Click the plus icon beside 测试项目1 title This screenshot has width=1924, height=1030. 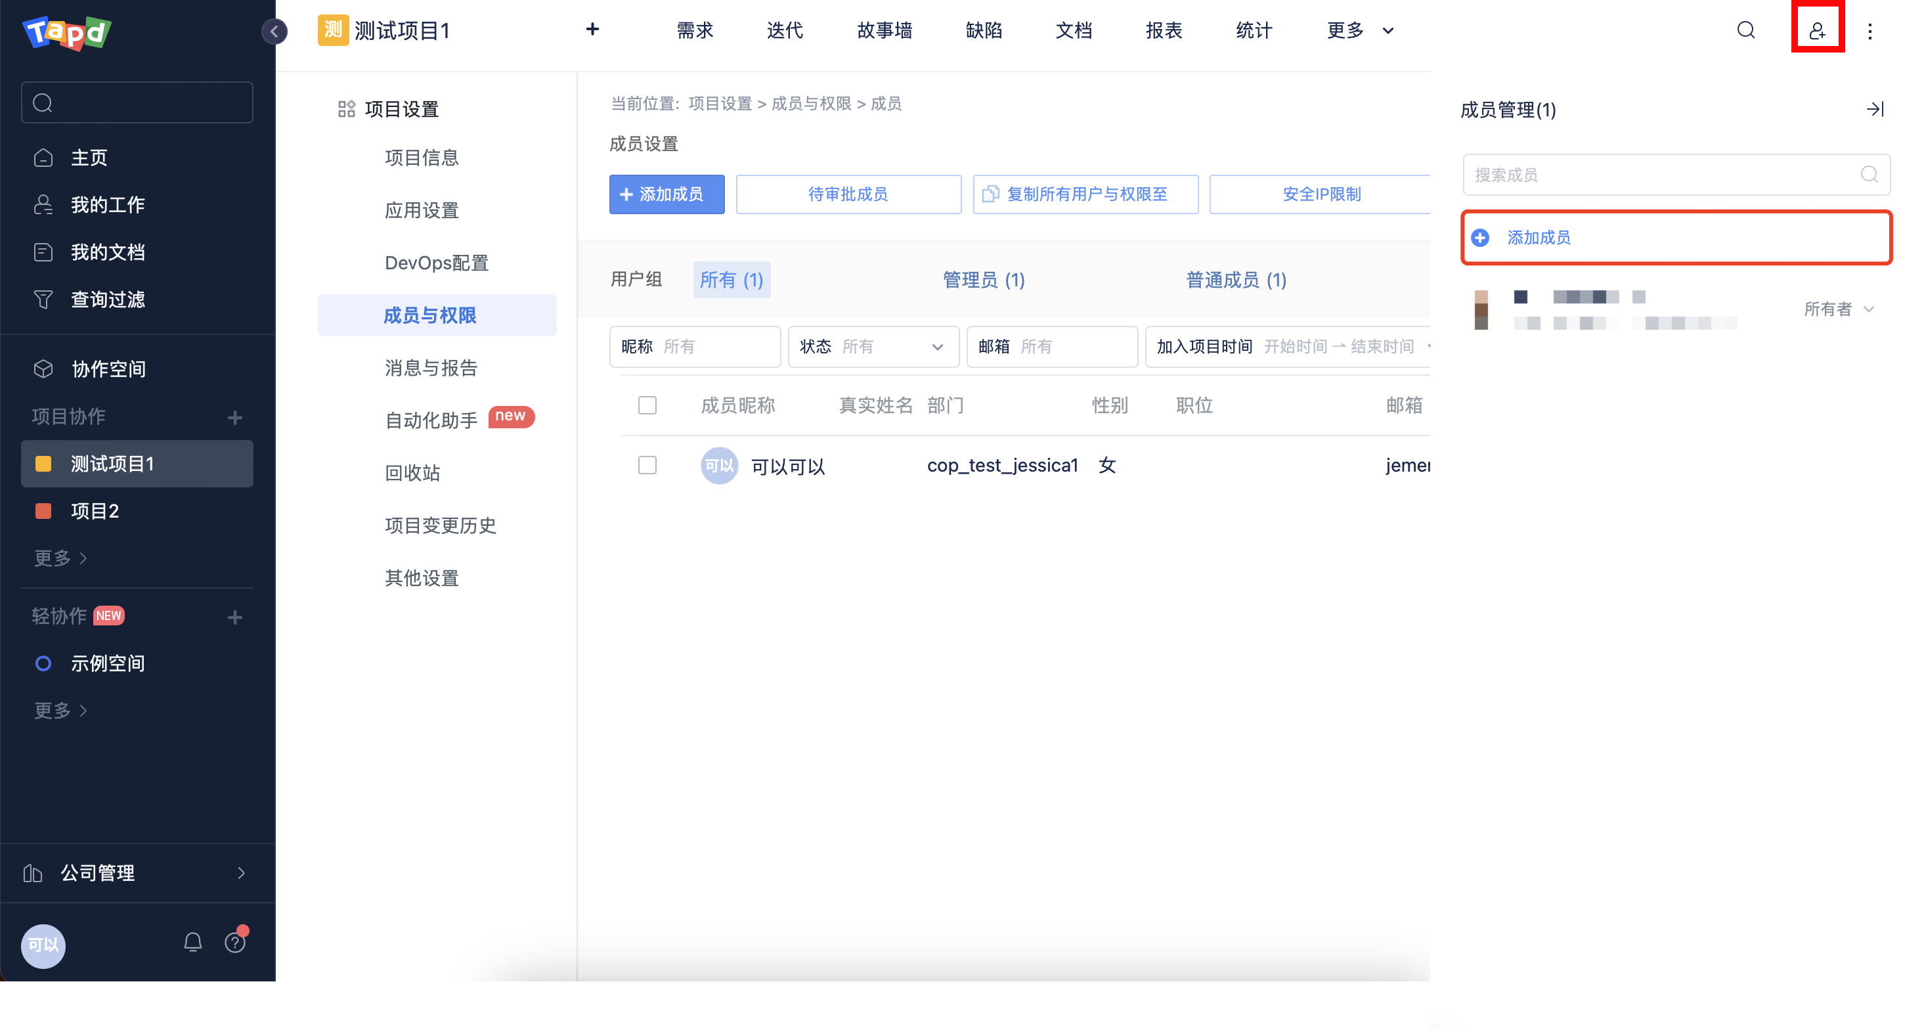[x=592, y=29]
